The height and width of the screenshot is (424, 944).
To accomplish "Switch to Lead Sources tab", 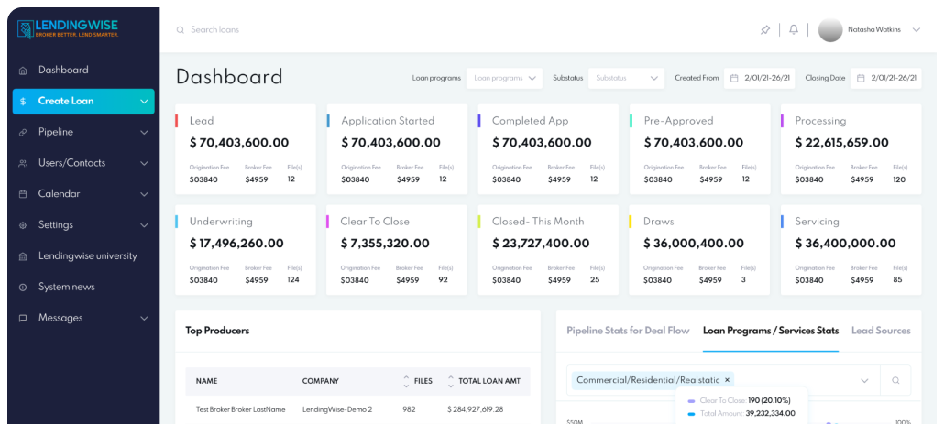I will [881, 331].
